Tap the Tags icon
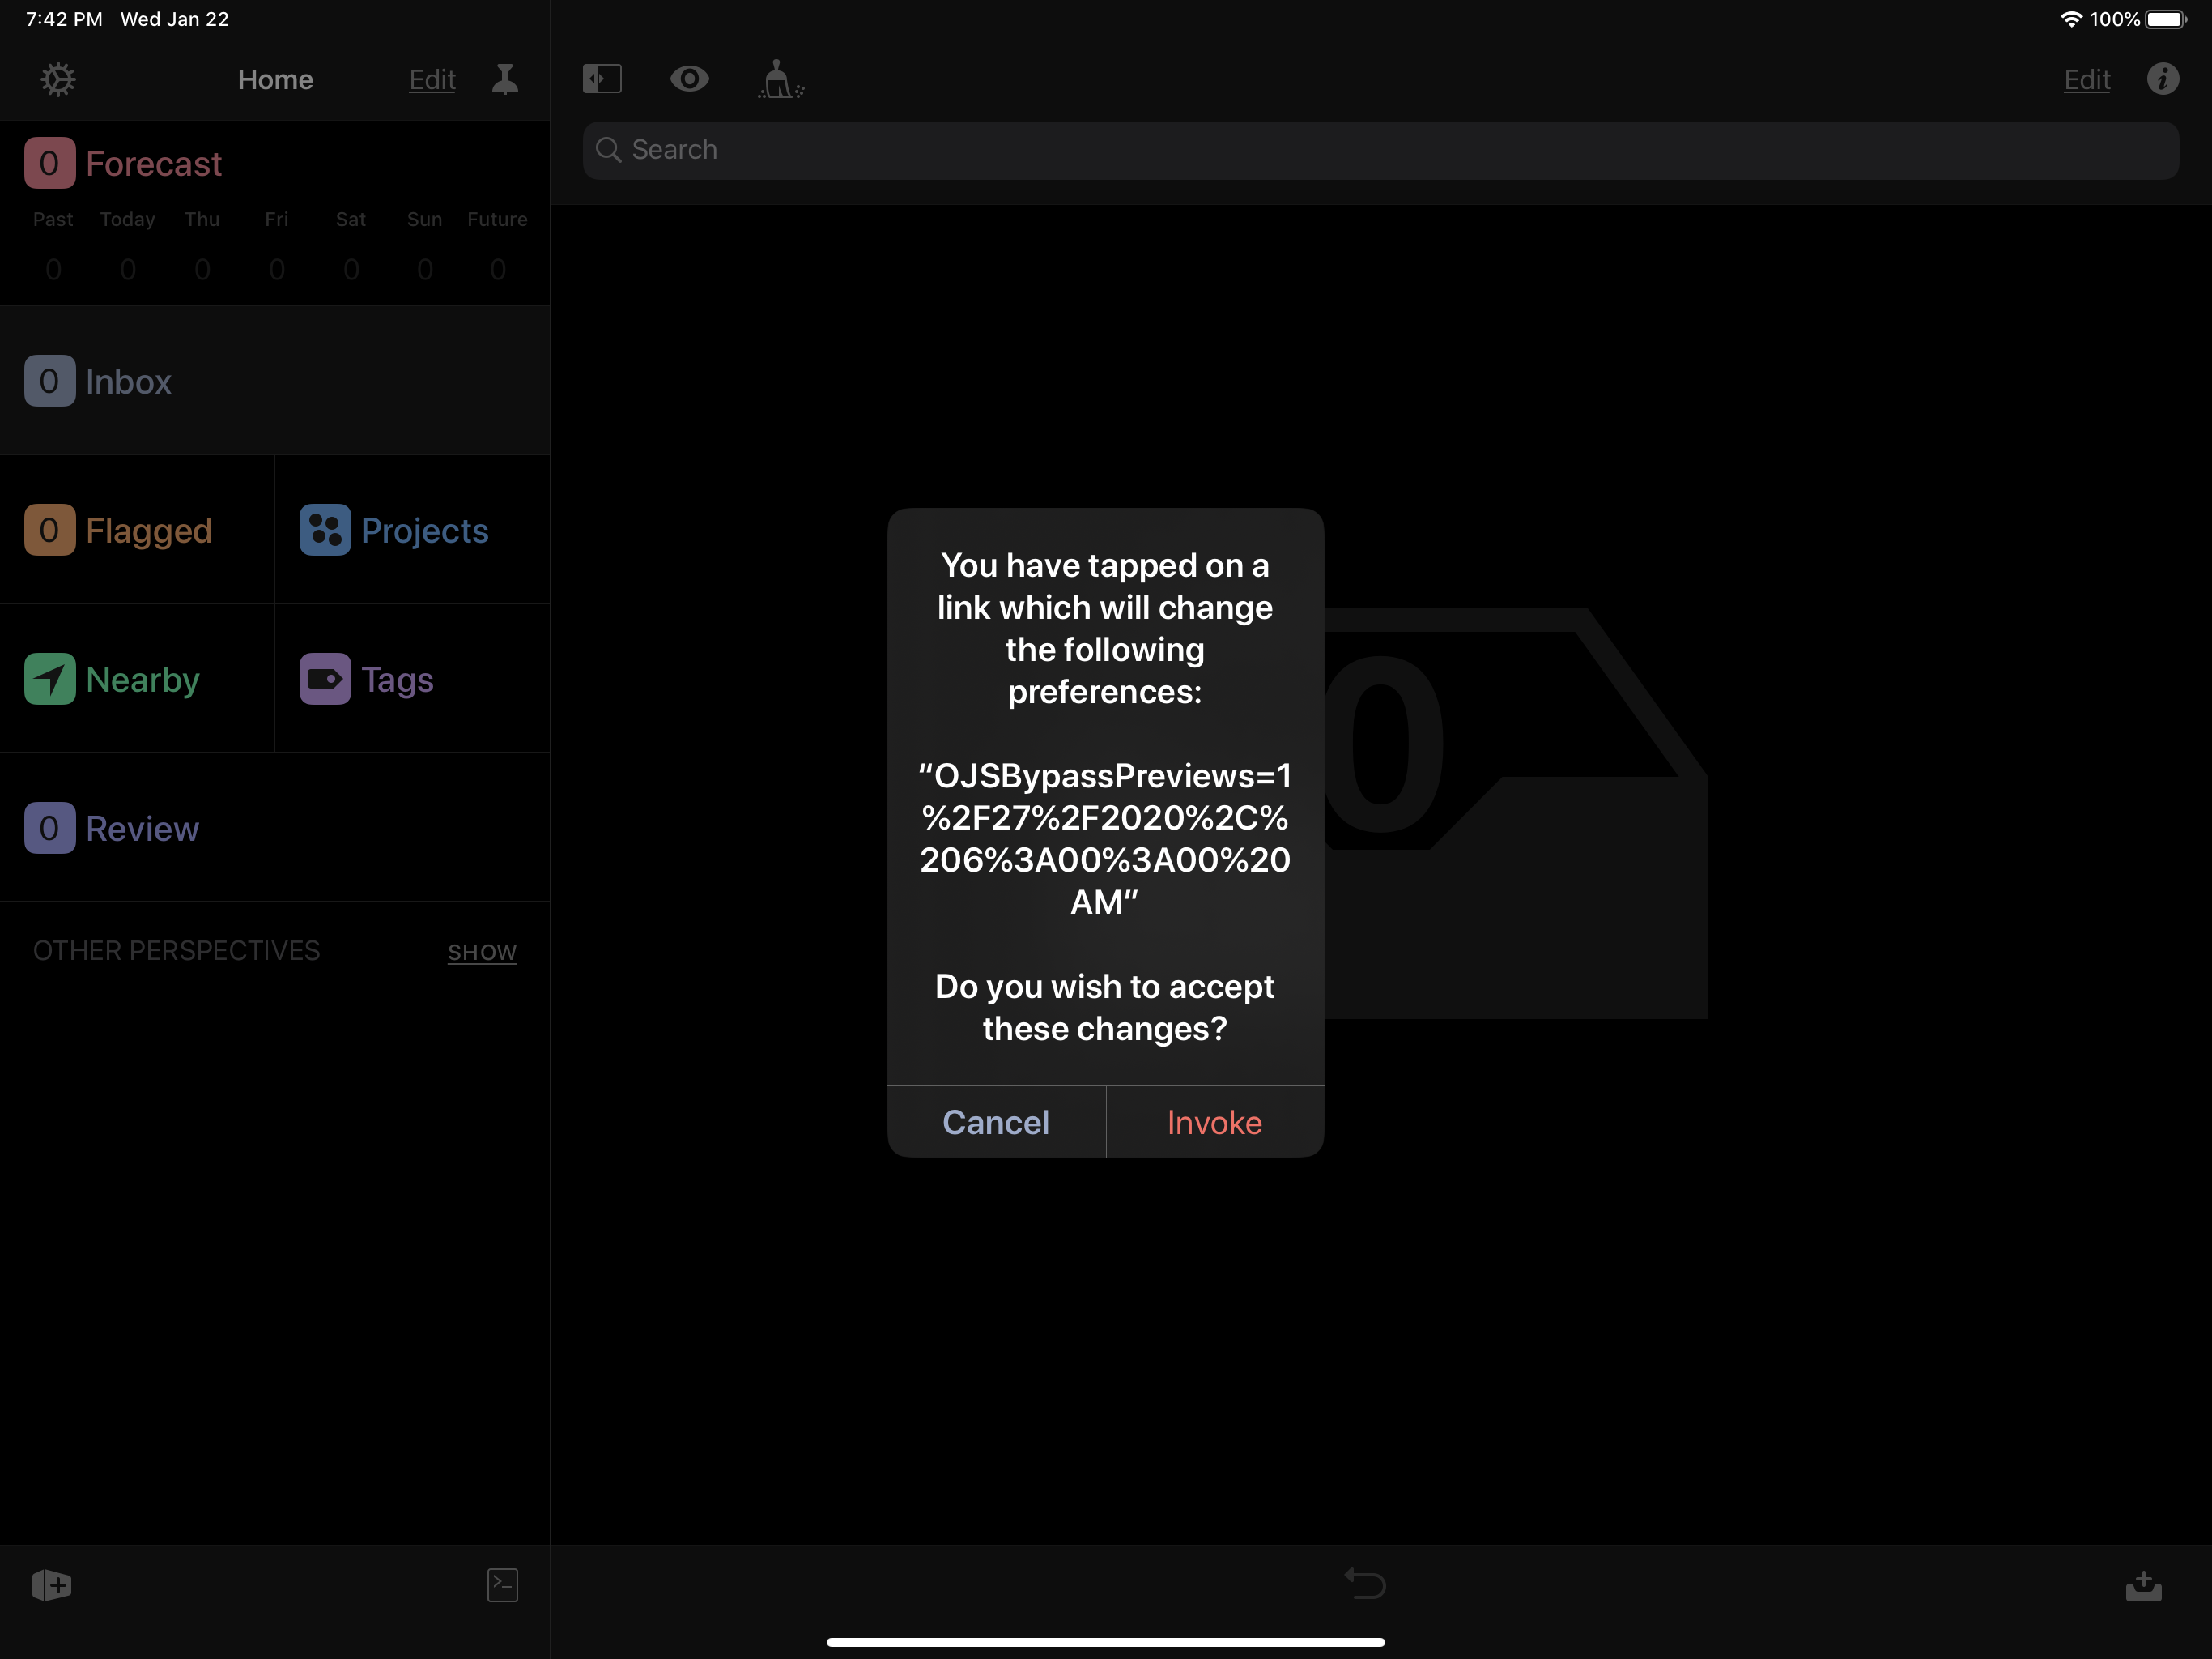This screenshot has height=1659, width=2212. point(325,678)
